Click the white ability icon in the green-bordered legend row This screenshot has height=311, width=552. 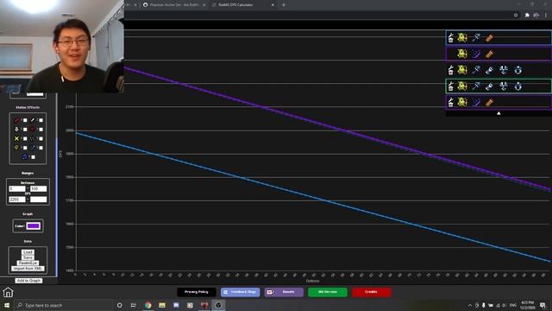489,86
